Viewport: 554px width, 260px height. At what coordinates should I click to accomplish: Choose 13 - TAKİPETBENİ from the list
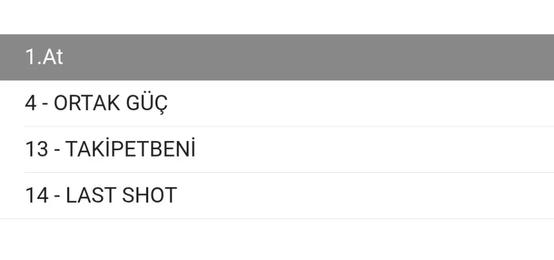(x=110, y=149)
